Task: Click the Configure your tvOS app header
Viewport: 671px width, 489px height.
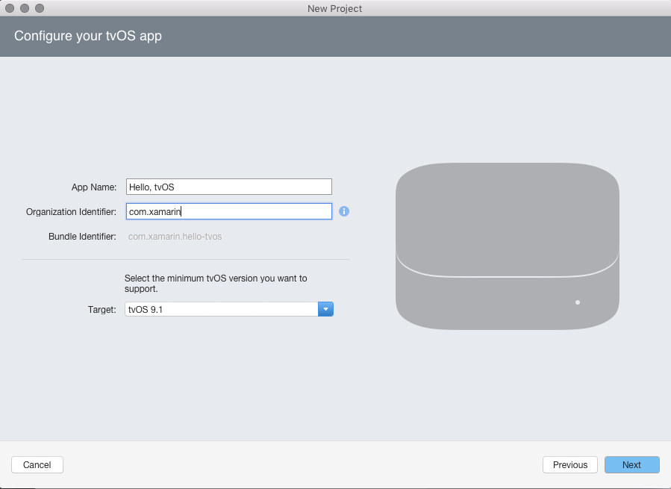Action: pos(87,36)
